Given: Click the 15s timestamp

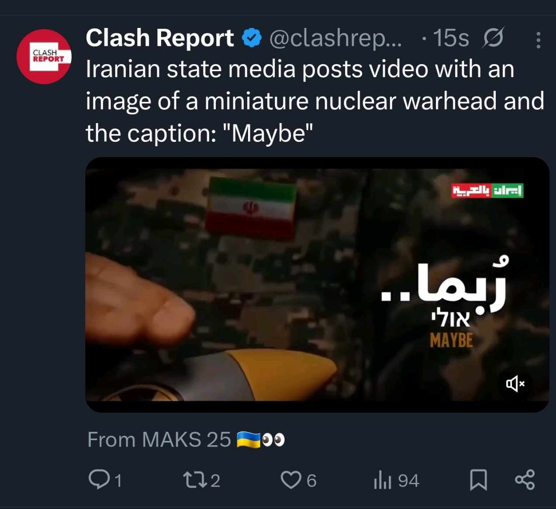Looking at the screenshot, I should [451, 38].
